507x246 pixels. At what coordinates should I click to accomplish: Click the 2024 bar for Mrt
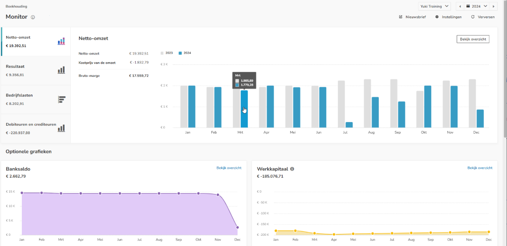244,109
